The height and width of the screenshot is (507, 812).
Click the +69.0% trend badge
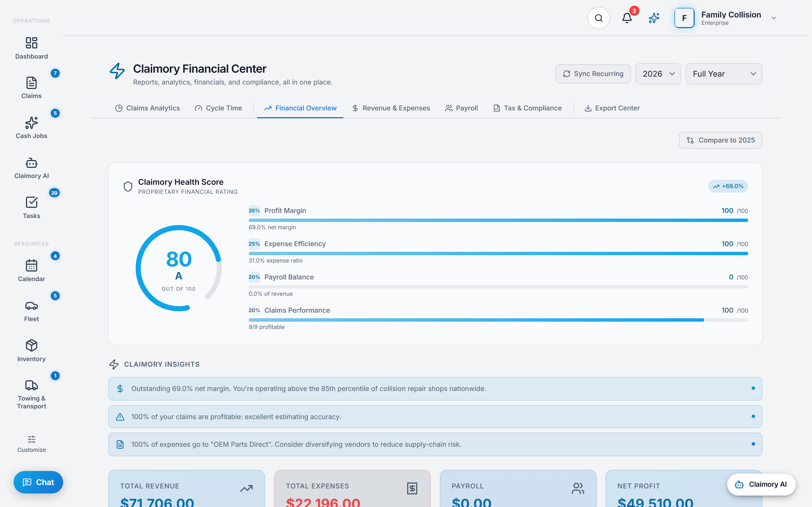(728, 186)
